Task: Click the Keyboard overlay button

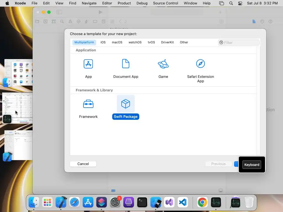Action: (251, 165)
